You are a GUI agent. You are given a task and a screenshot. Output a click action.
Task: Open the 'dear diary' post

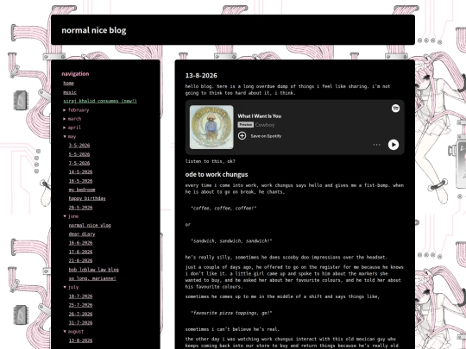pyautogui.click(x=82, y=234)
